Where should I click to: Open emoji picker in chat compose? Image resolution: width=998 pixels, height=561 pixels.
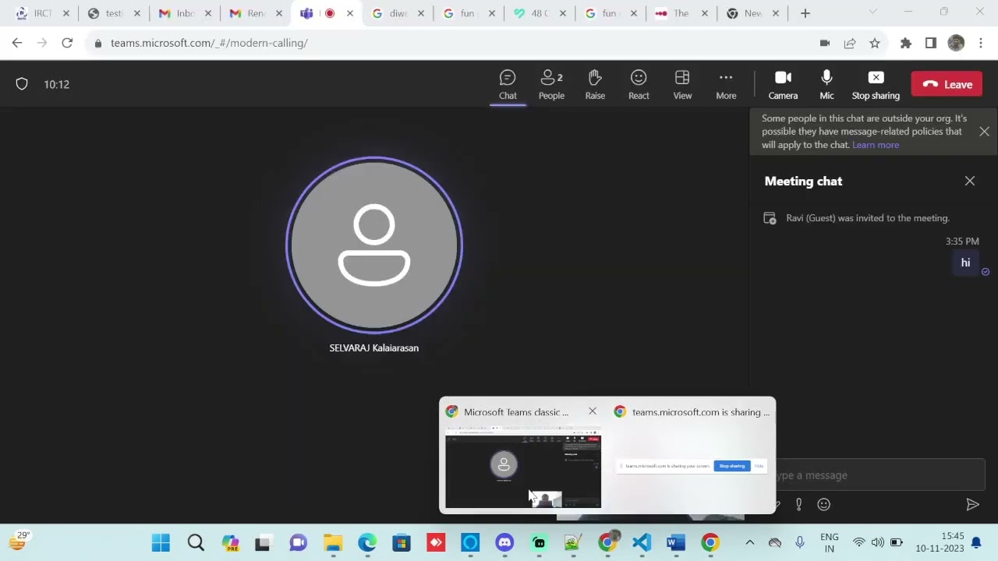pos(823,504)
